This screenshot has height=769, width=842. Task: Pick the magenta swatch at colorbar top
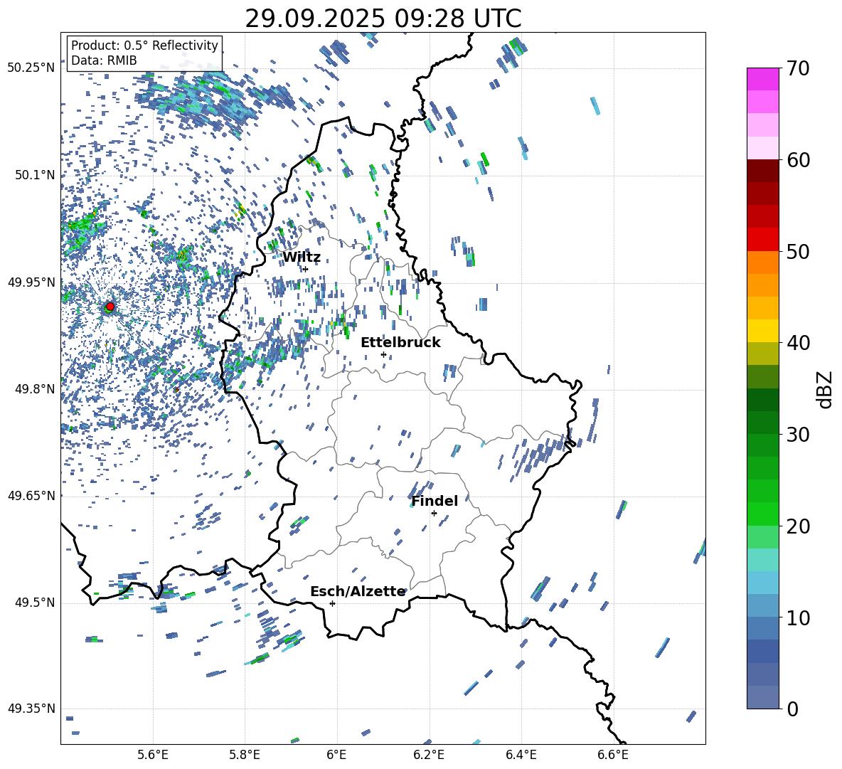click(x=763, y=79)
